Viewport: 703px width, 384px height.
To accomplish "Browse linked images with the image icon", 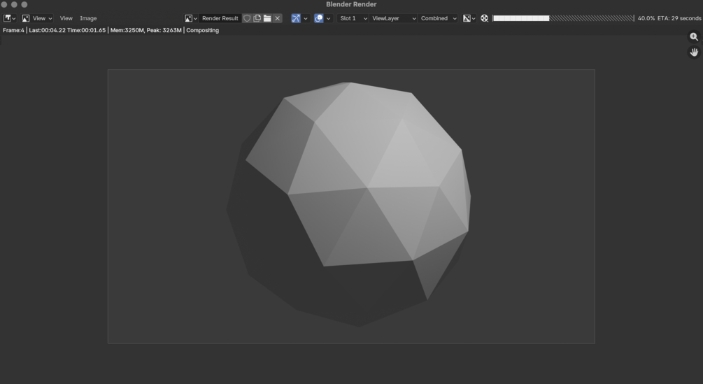I will pyautogui.click(x=190, y=18).
